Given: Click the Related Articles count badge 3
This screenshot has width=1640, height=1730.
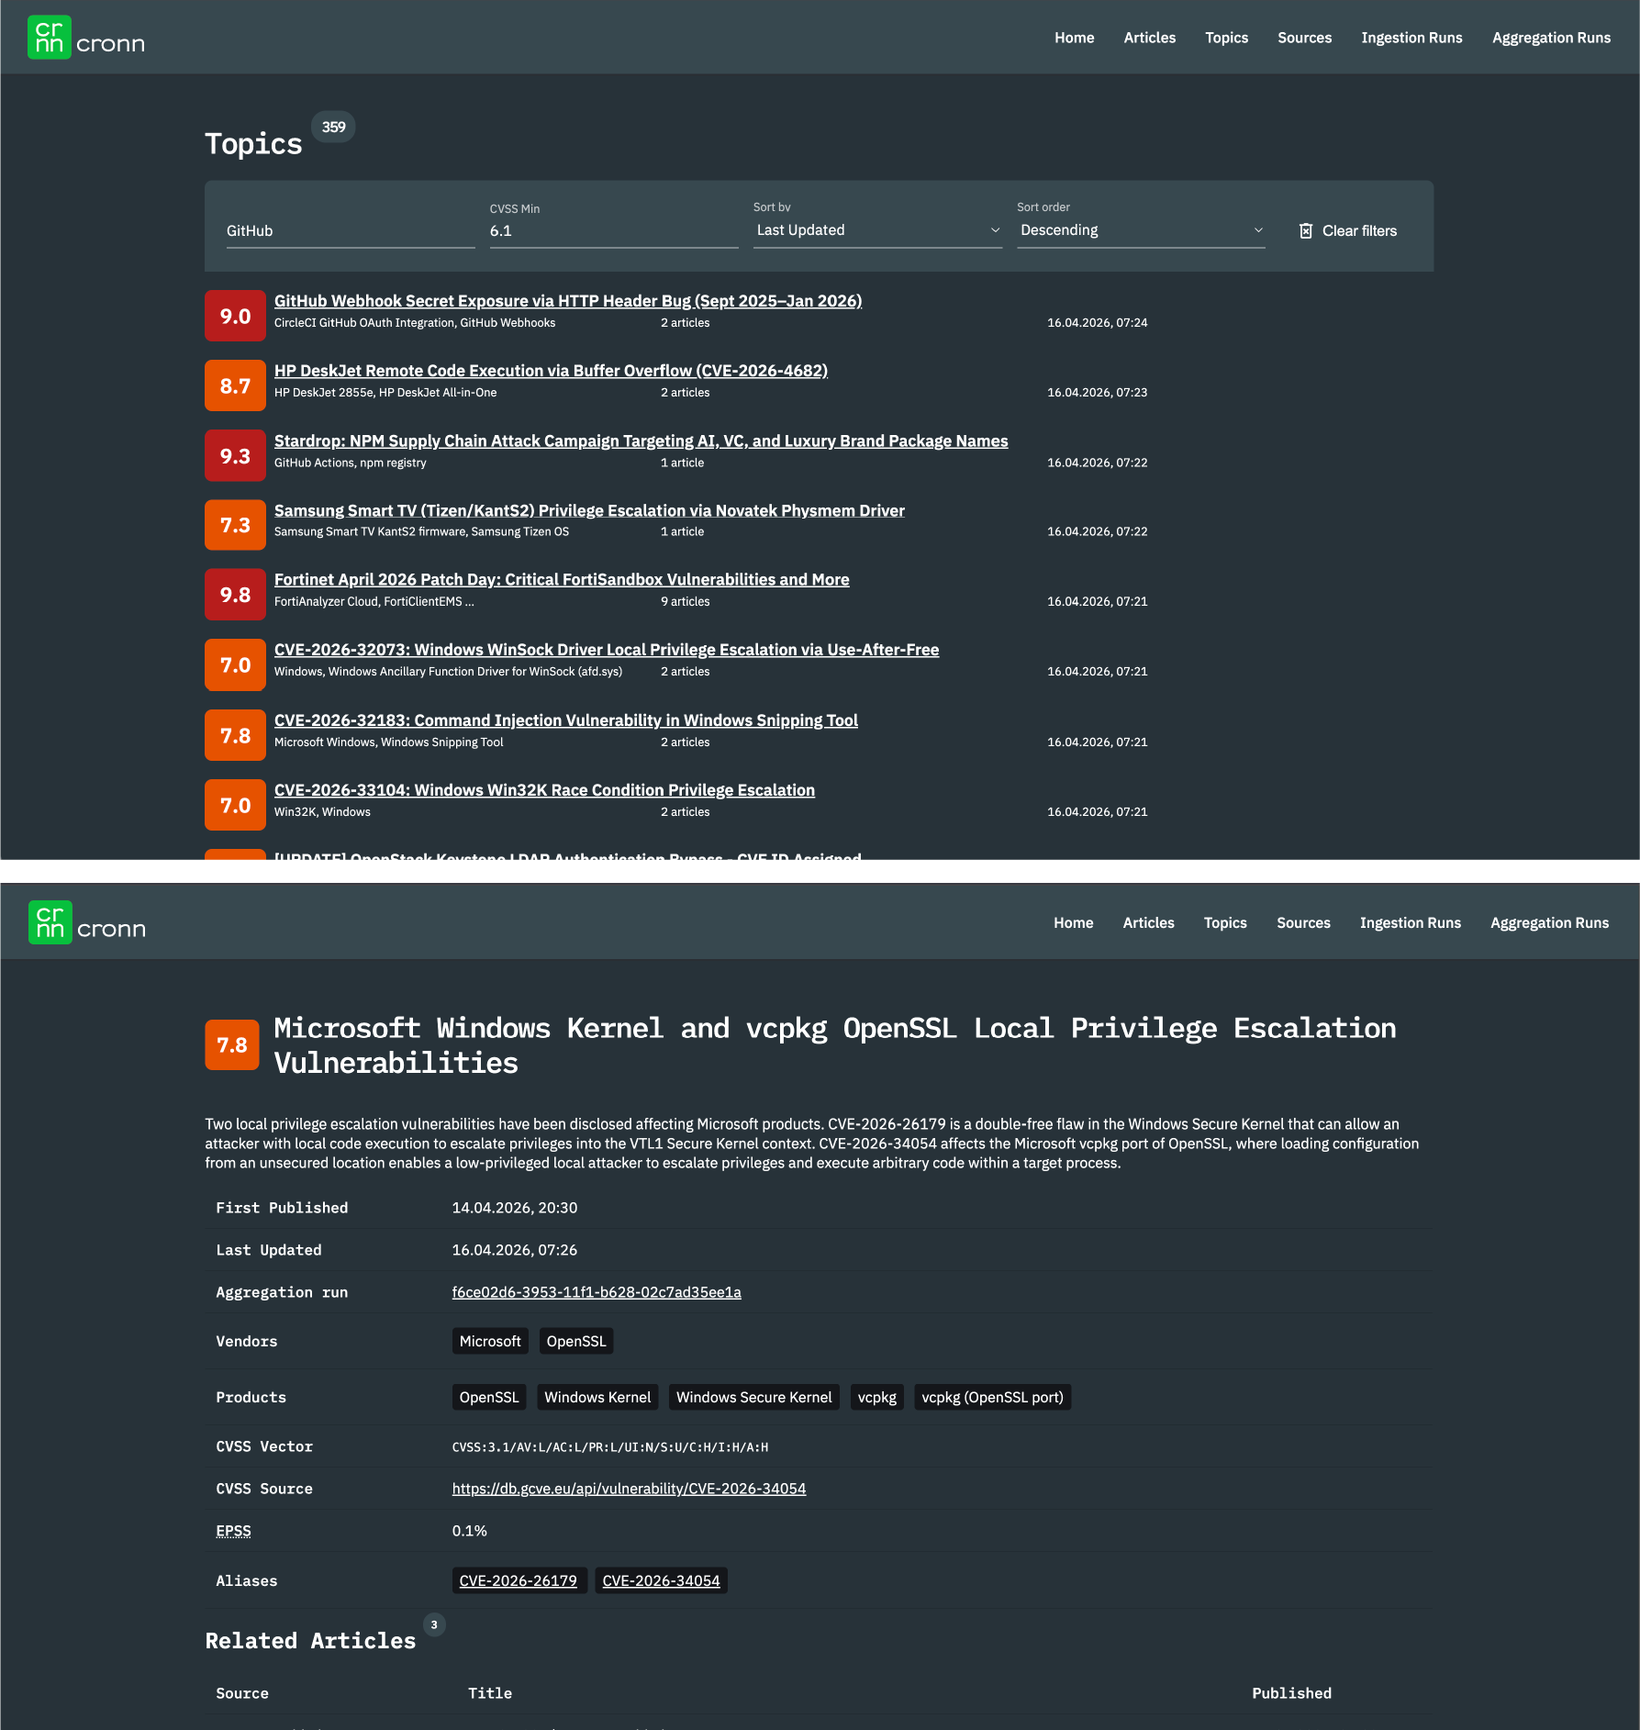Looking at the screenshot, I should coord(434,1624).
